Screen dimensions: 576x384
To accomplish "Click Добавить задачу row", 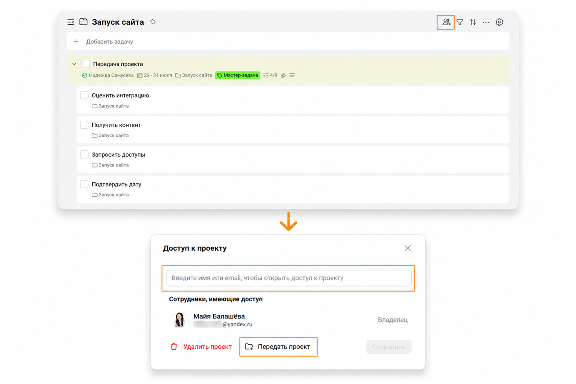I will click(x=288, y=41).
